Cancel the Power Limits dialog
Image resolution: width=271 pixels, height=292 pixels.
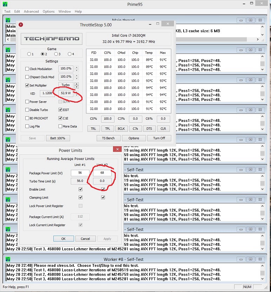85,239
